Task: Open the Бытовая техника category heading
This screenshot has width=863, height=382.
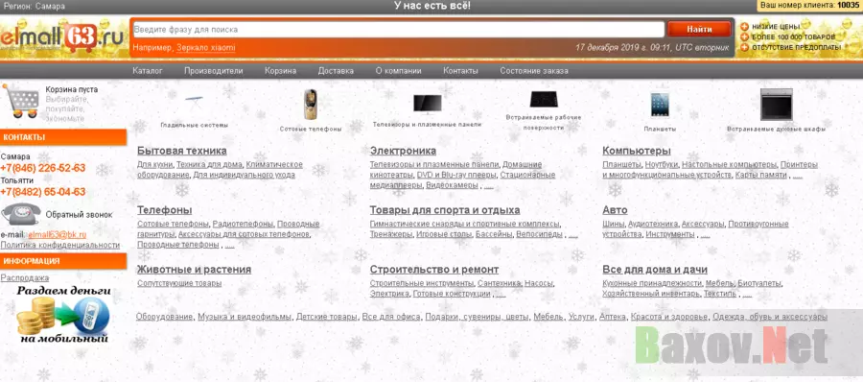Action: 181,151
